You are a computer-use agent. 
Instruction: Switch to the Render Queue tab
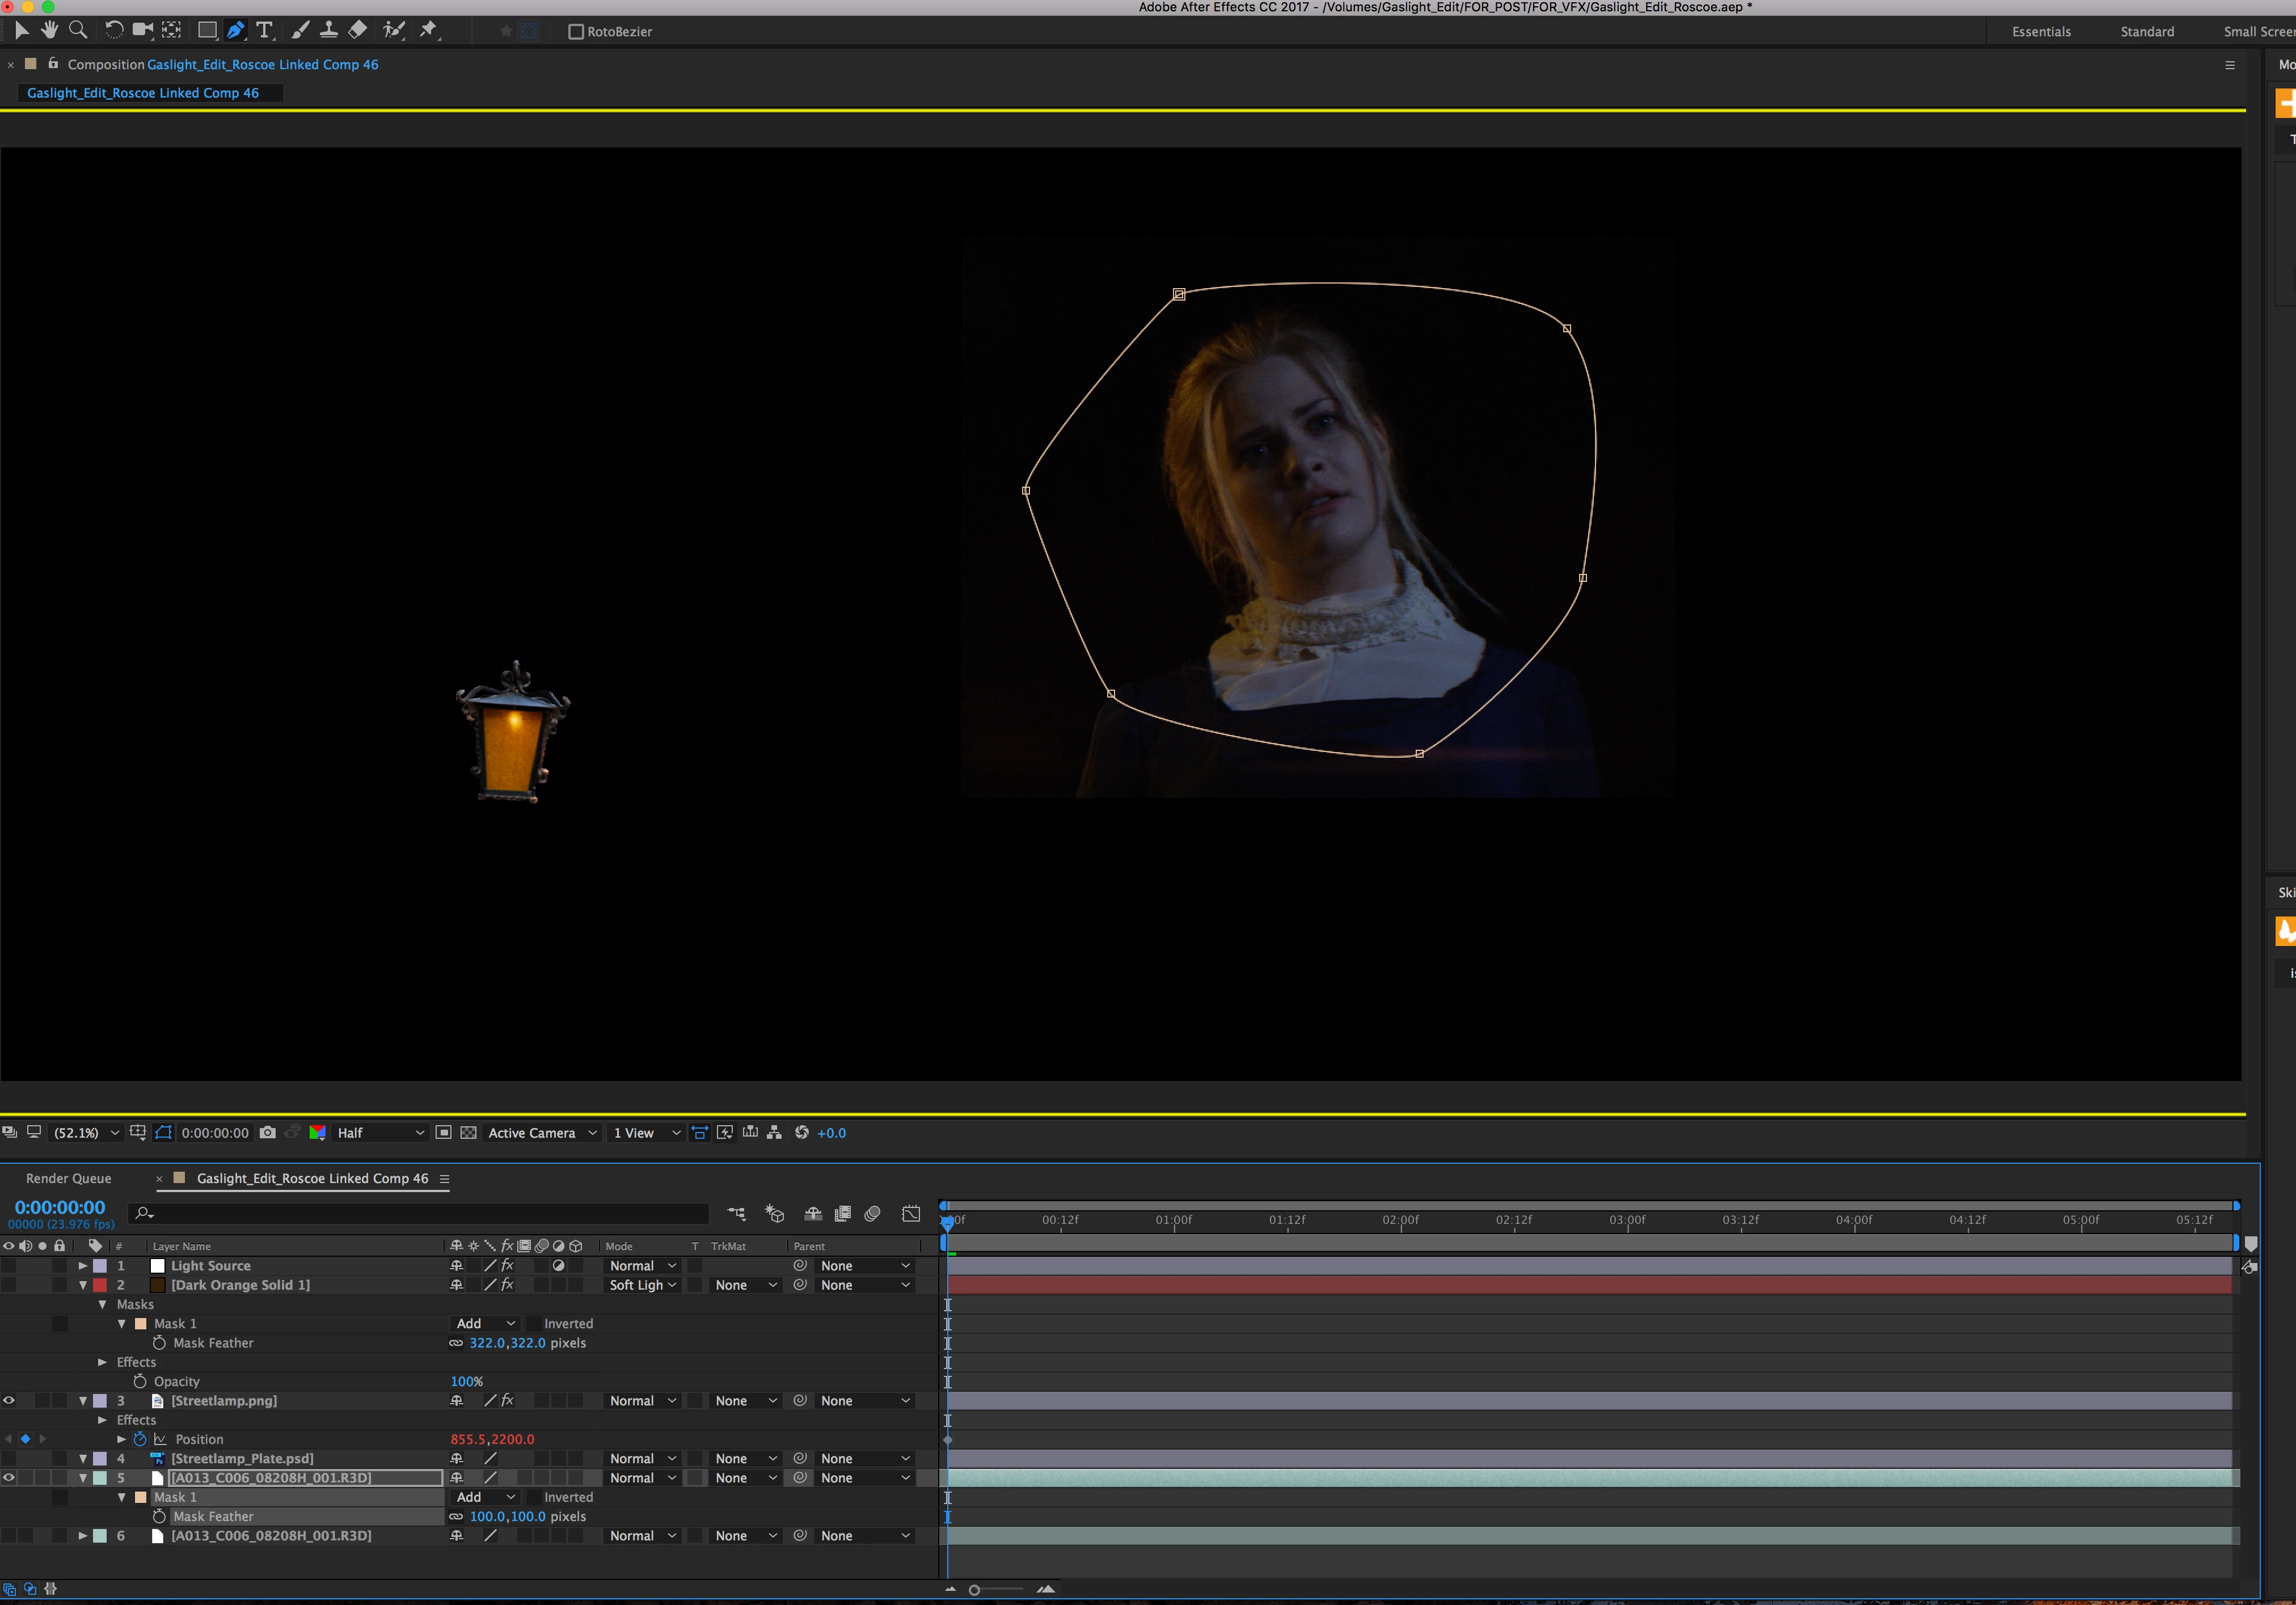[x=69, y=1178]
